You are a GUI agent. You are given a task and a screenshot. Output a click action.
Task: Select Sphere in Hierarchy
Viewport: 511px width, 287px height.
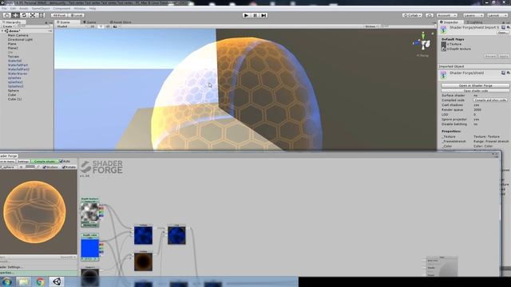[x=14, y=90]
